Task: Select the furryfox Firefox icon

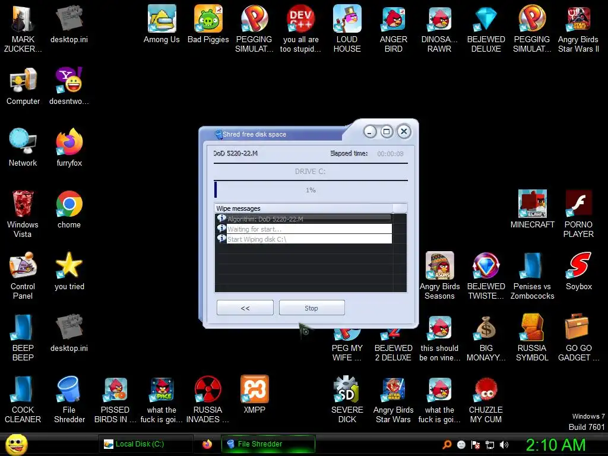Action: [x=69, y=148]
